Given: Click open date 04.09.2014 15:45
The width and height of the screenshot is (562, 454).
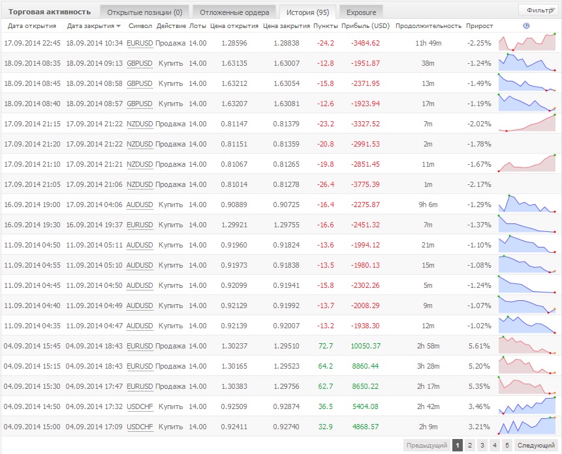Looking at the screenshot, I should pos(32,347).
